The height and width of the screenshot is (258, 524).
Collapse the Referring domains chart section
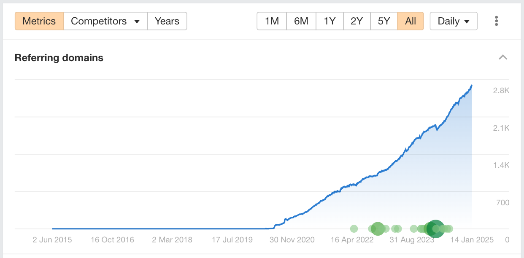point(503,57)
